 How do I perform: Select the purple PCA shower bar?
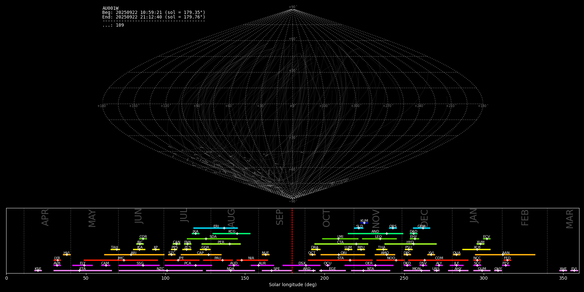[188, 265]
